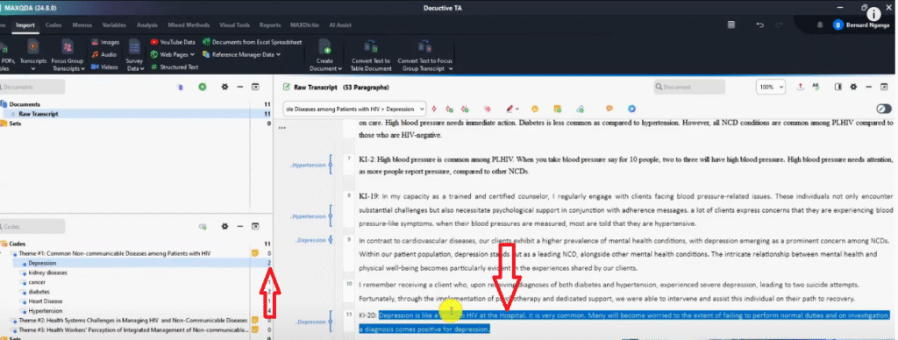Import Audio files
898x340 pixels.
(103, 54)
